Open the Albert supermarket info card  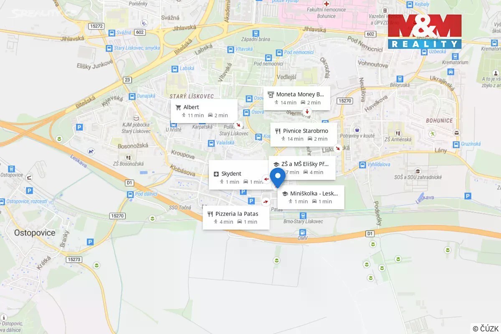coord(204,111)
